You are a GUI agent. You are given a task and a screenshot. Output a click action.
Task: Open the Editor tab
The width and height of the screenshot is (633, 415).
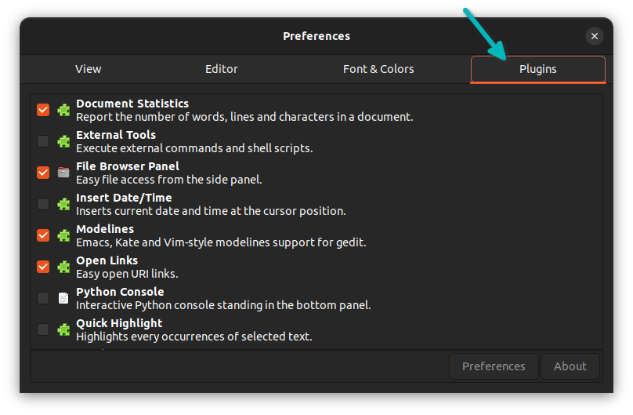pyautogui.click(x=222, y=69)
